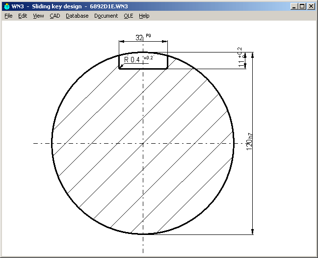Viewport: 318px width, 258px height.
Task: Open the CAD menu
Action: click(54, 16)
